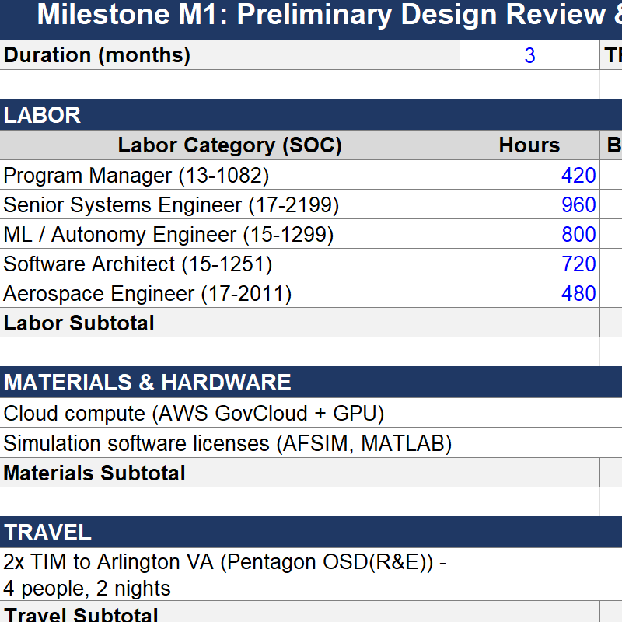Click the 2x TIM to Arlington VA travel cell

pos(229,575)
